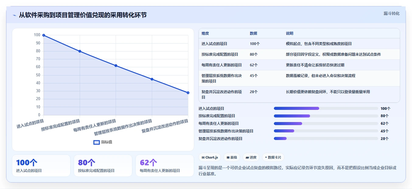
Task: Click the 进入试点的项目 x-axis label
Action: click(x=30, y=124)
